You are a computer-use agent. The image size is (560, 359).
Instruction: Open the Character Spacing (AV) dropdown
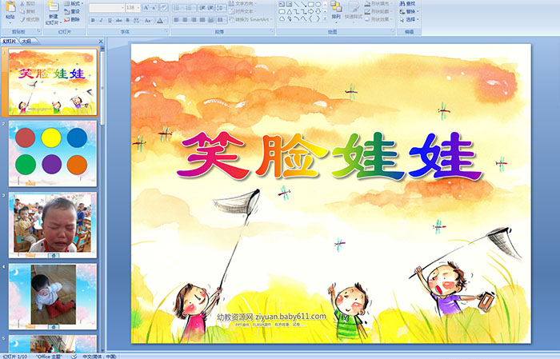tap(137, 20)
